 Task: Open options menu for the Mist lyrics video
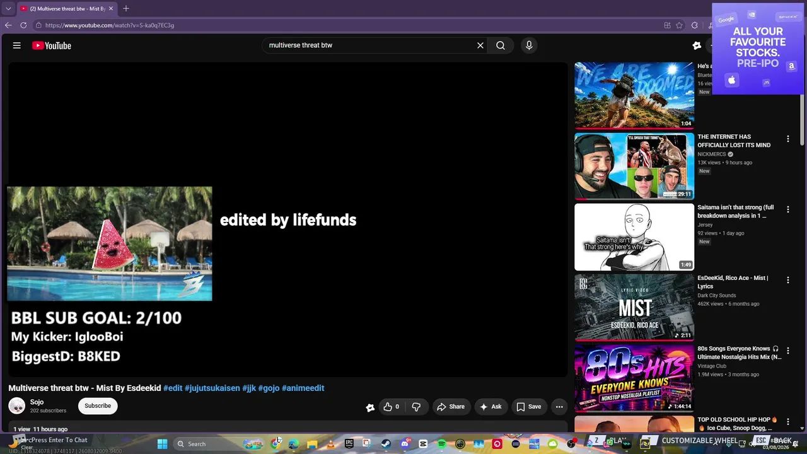(x=787, y=280)
